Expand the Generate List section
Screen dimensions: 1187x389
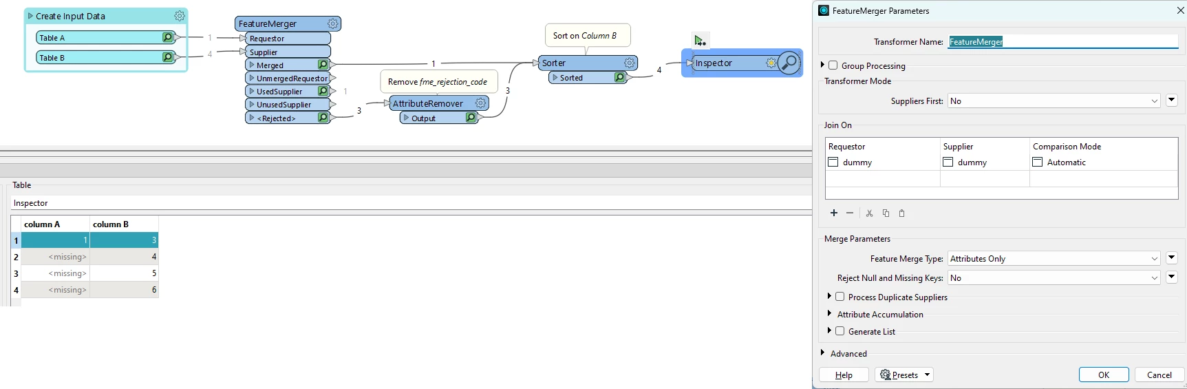point(829,330)
